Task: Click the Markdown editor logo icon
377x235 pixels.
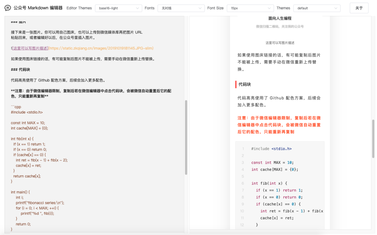Action: pos(8,8)
